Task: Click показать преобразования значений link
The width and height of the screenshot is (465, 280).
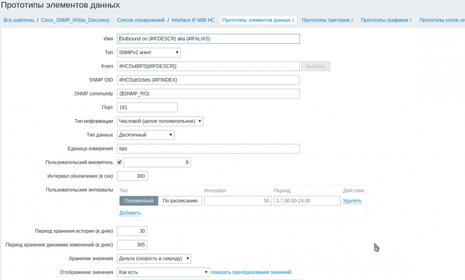Action: click(251, 272)
